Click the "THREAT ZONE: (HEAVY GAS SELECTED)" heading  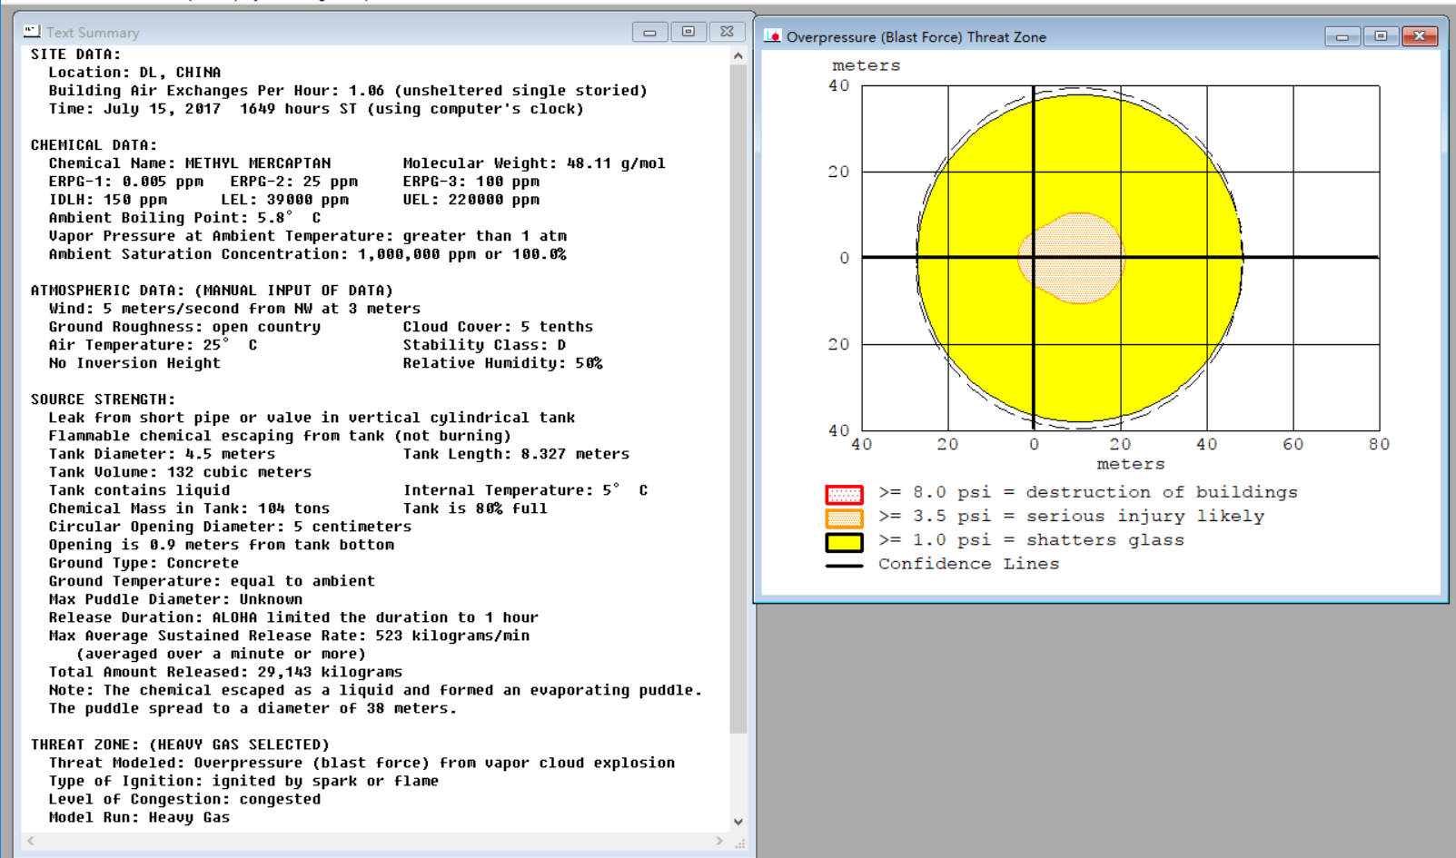click(x=180, y=745)
